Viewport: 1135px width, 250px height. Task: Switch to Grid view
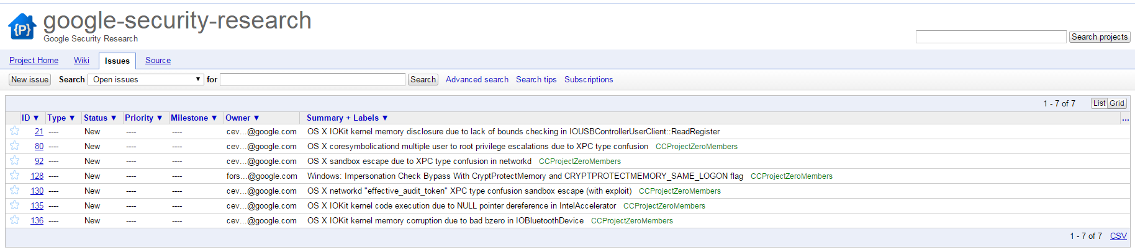1117,103
